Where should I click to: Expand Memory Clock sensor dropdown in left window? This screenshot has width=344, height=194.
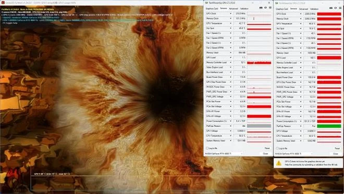click(x=230, y=18)
